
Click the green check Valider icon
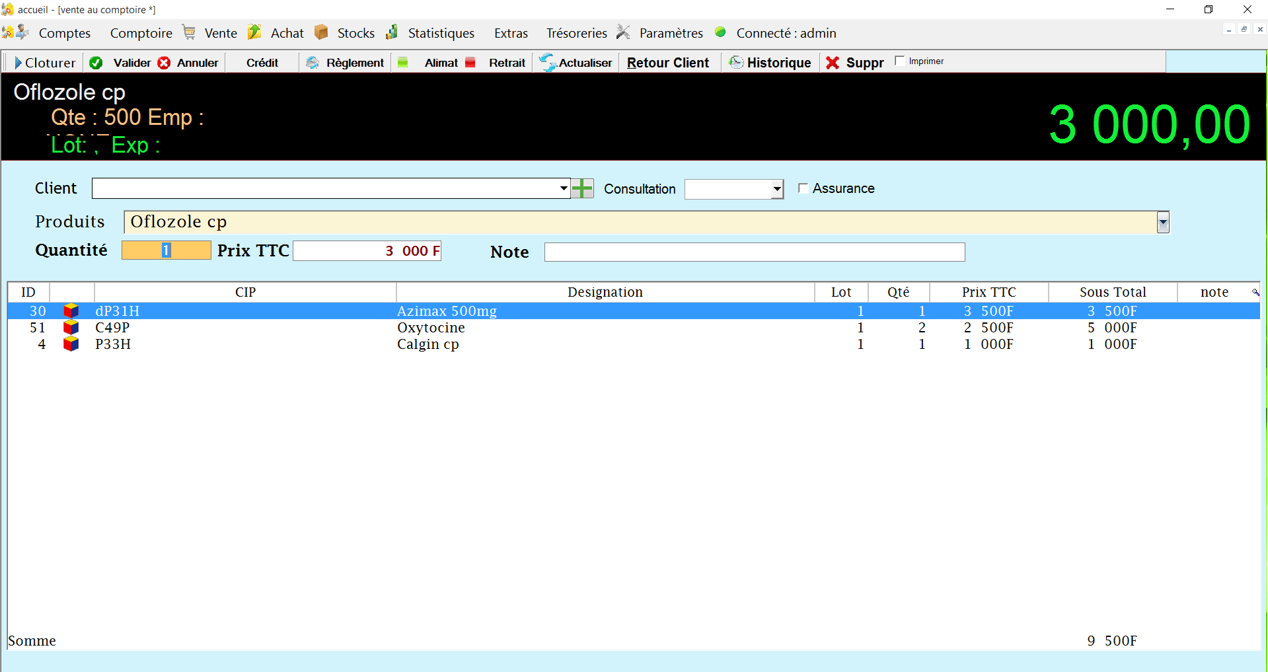[96, 63]
